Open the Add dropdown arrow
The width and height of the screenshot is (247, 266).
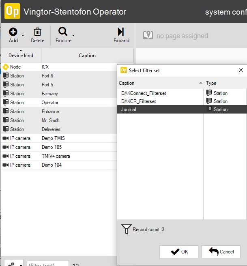(x=23, y=35)
